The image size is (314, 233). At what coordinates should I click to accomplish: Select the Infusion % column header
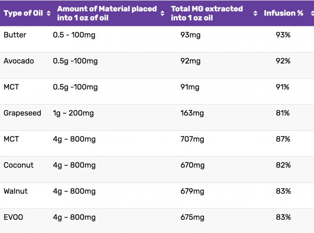pos(283,13)
